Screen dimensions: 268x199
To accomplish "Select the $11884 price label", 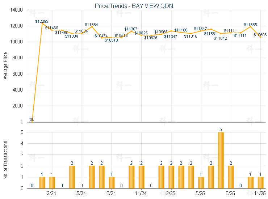I will point(91,25).
